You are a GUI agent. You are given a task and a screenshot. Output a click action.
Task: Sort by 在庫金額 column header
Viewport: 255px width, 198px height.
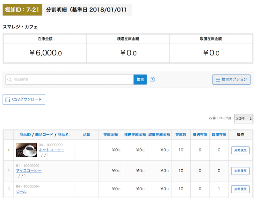point(111,135)
